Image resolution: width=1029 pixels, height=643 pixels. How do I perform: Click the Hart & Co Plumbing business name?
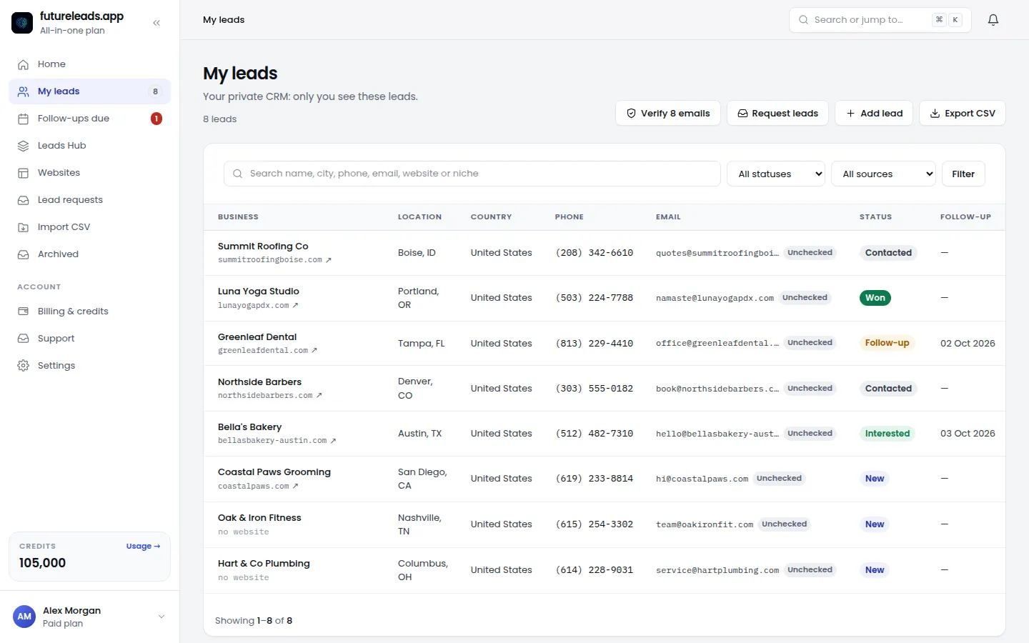pyautogui.click(x=264, y=564)
